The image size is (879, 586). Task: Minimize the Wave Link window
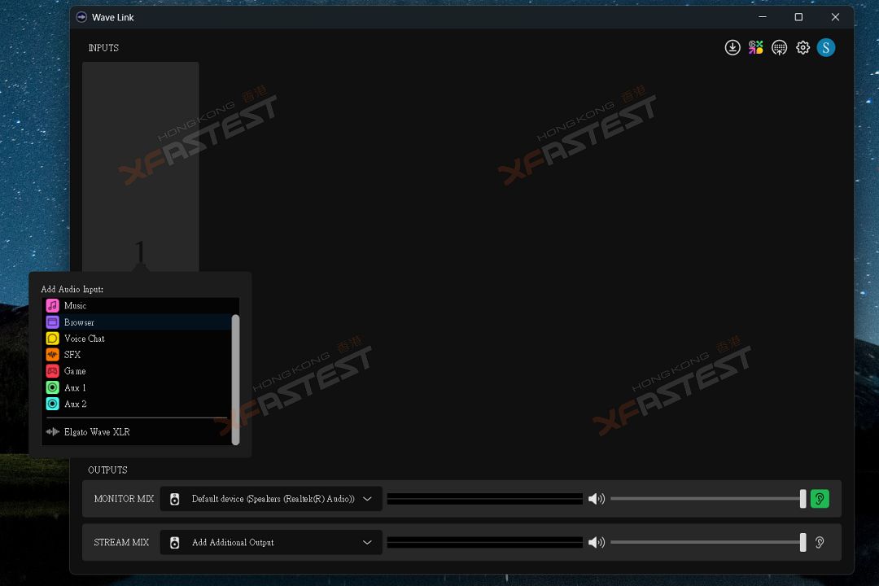click(763, 17)
